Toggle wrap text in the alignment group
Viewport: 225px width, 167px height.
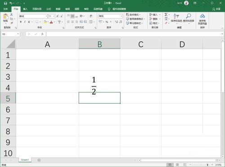tap(91, 16)
